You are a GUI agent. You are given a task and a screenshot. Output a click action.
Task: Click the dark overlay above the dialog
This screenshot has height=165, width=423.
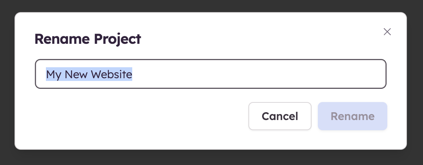point(211,5)
